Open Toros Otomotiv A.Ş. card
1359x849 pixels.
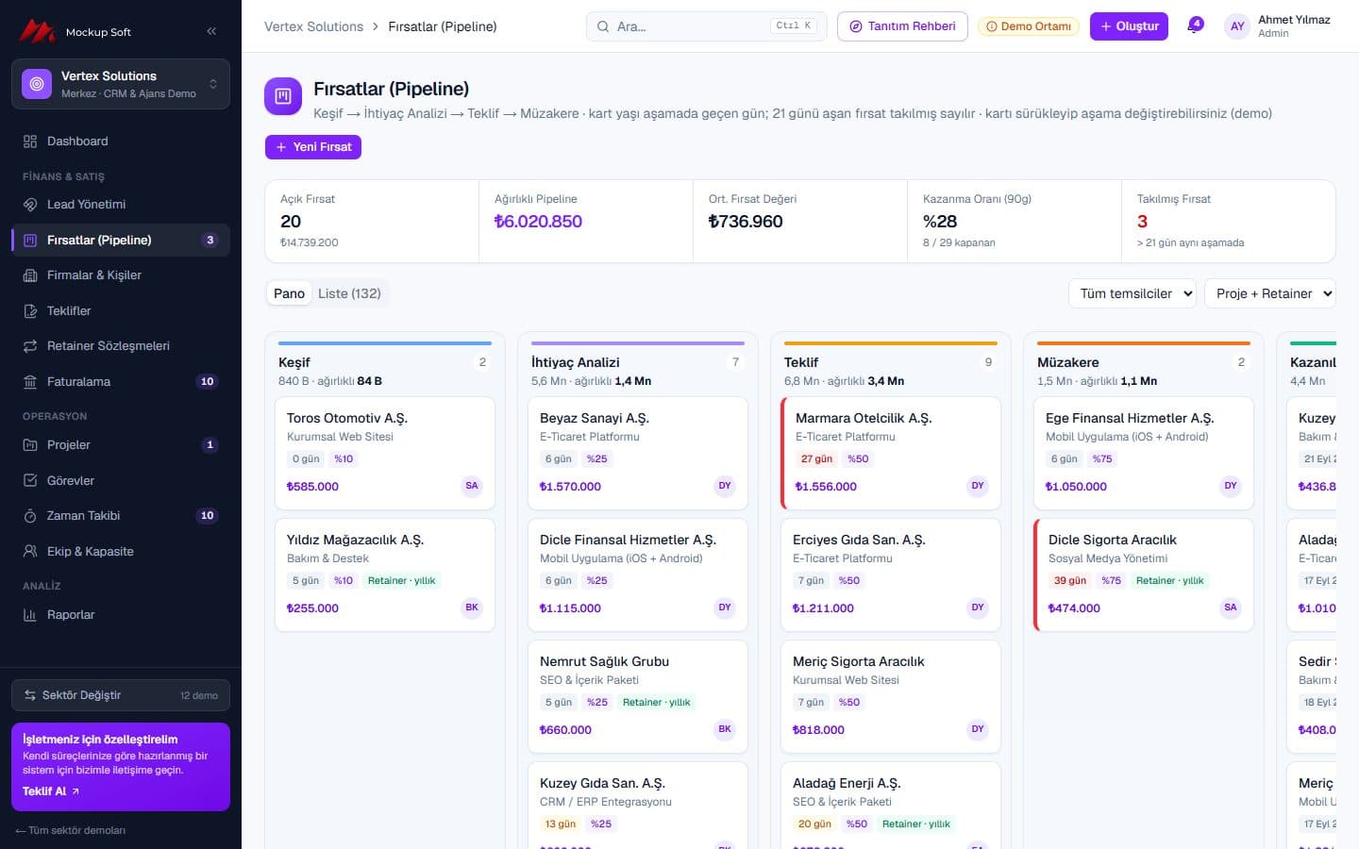pyautogui.click(x=385, y=453)
